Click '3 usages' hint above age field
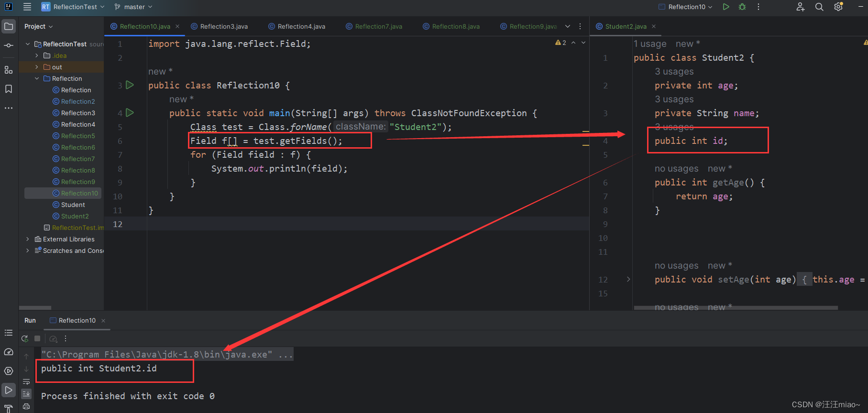The height and width of the screenshot is (413, 868). click(x=674, y=72)
